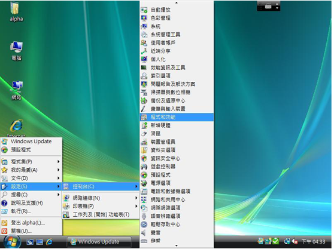
Task: Select highlighted 程式和功能 Programs and Features
Action: (177, 117)
